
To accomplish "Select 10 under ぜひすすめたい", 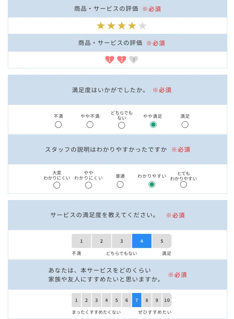I will tap(167, 300).
